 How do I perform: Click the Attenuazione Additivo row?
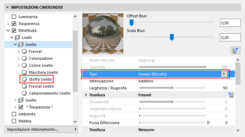[x=158, y=81]
